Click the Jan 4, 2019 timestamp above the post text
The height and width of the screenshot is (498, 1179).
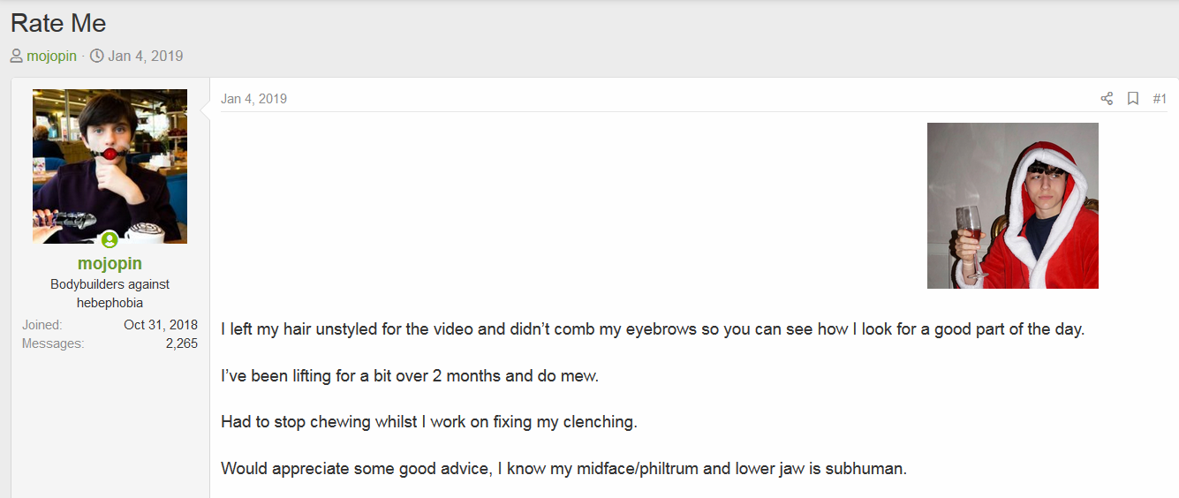point(253,99)
